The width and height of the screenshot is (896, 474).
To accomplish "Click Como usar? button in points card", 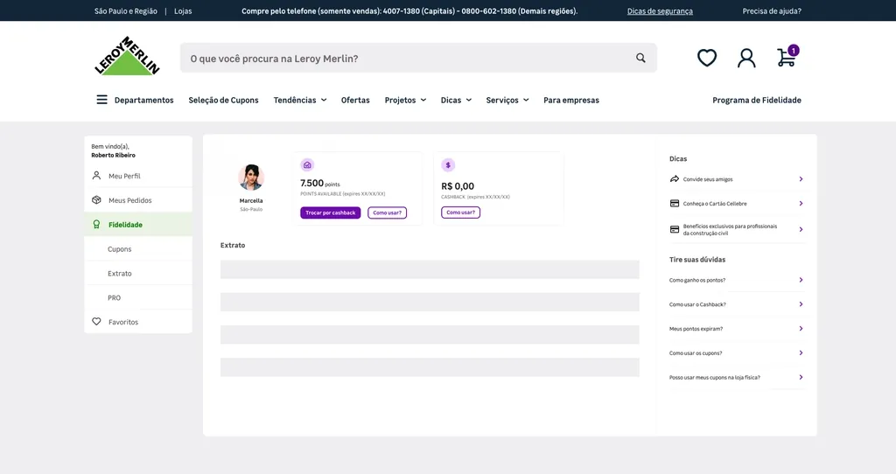I will click(388, 213).
